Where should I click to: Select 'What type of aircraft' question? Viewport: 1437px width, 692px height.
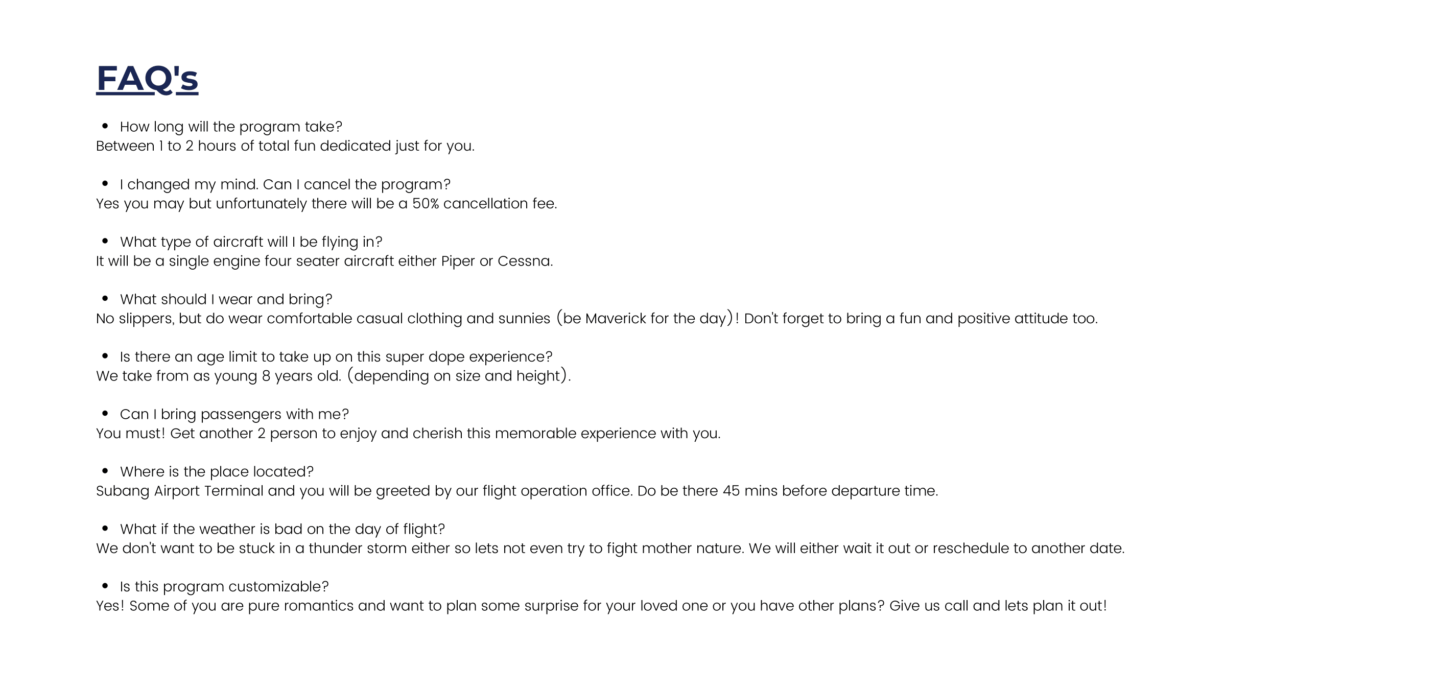[x=251, y=242]
